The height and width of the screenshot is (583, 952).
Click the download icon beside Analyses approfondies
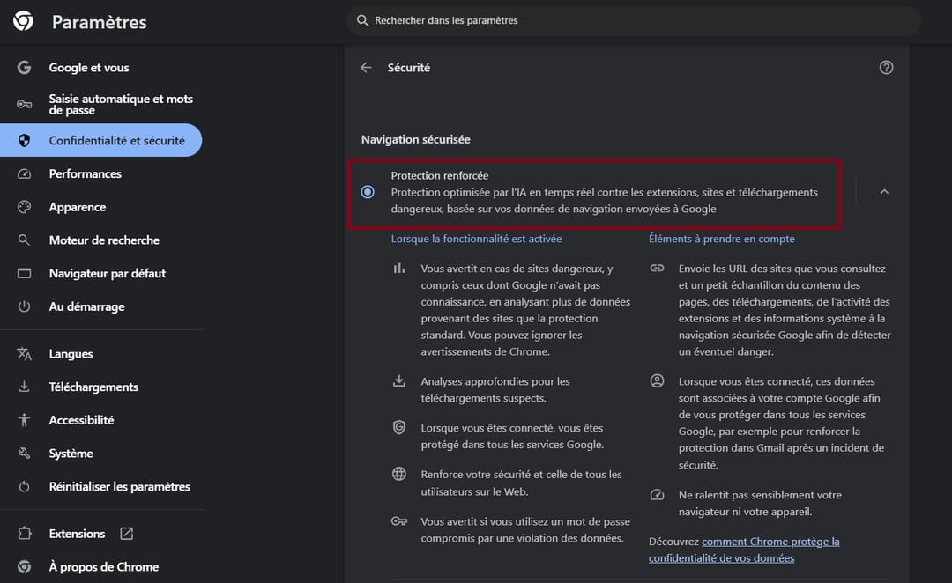click(x=399, y=381)
